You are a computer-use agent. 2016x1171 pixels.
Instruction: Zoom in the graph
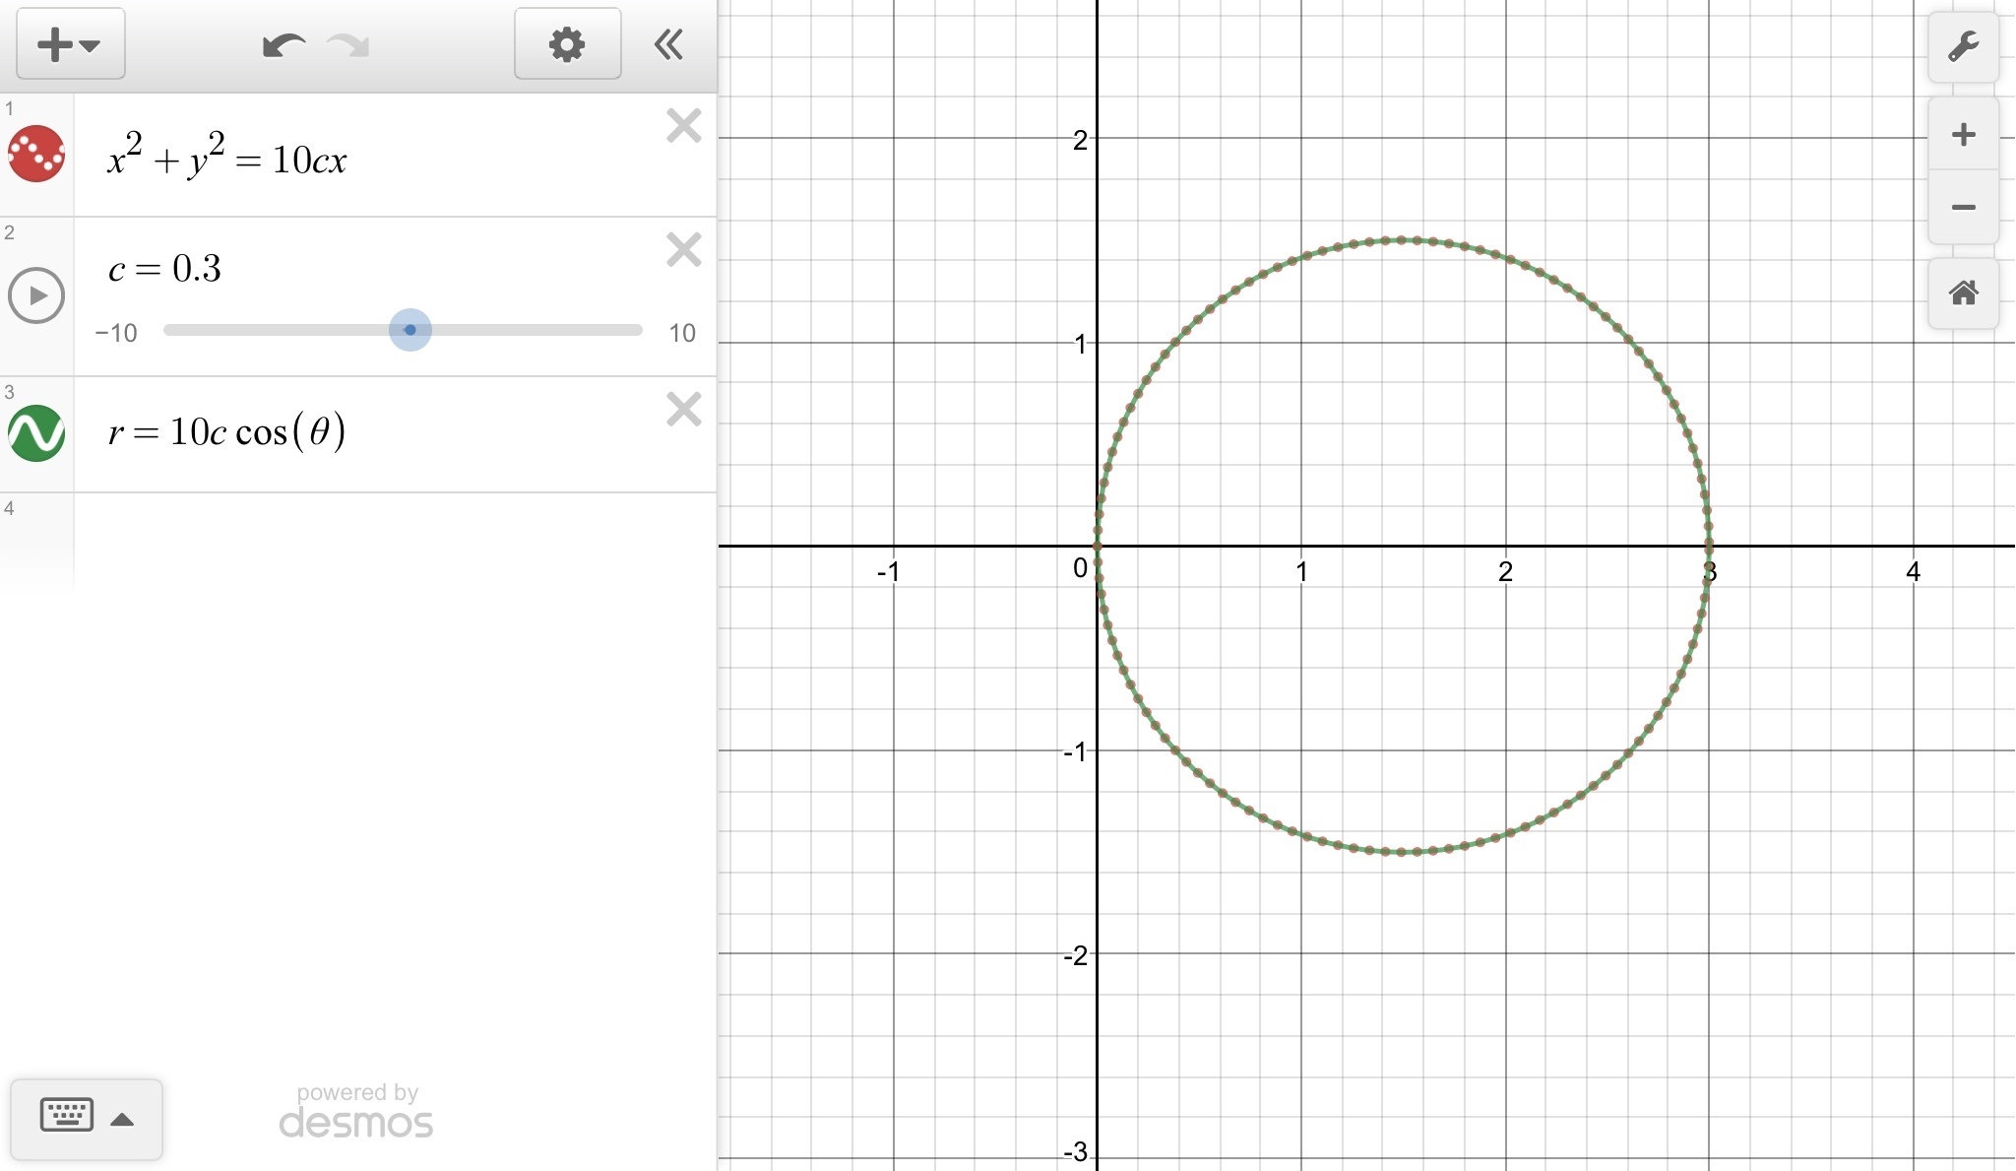point(1963,135)
